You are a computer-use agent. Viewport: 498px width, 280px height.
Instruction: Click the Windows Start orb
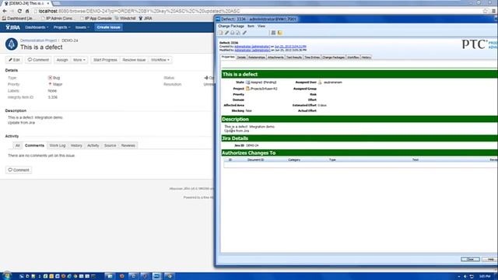tap(6, 275)
